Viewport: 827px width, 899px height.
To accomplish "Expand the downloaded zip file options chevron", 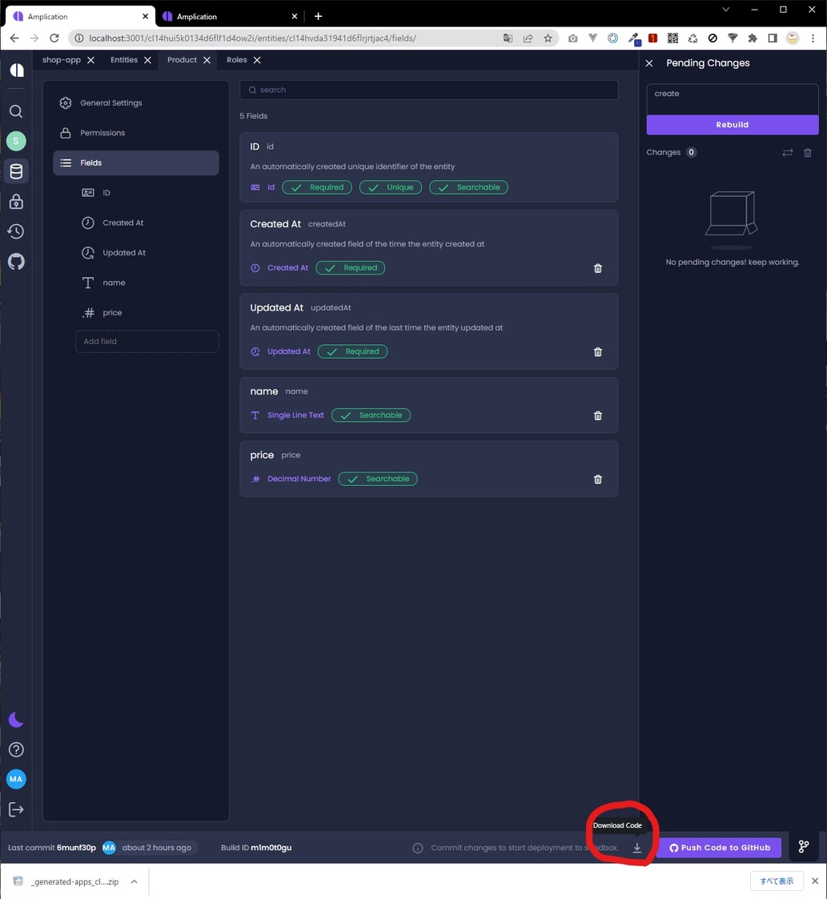I will point(134,882).
